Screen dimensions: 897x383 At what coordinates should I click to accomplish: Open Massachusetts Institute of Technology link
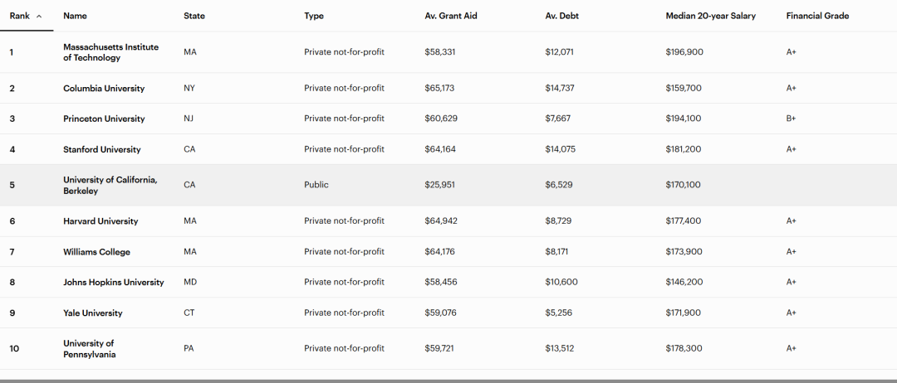[x=110, y=52]
